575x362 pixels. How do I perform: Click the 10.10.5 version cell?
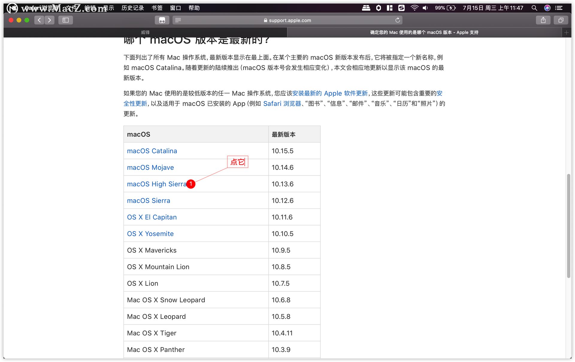pyautogui.click(x=294, y=234)
